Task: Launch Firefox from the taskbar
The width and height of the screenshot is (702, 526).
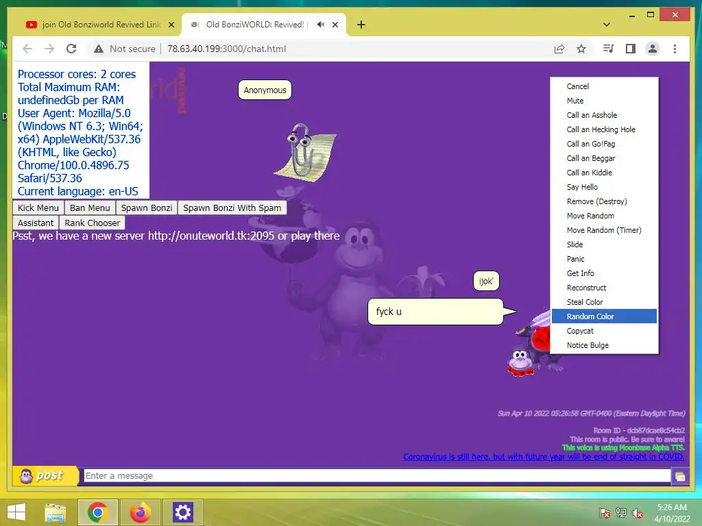Action: [x=140, y=512]
